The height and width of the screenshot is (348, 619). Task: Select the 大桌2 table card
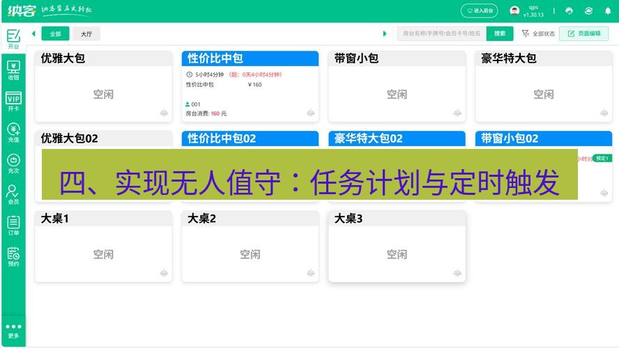click(x=250, y=246)
